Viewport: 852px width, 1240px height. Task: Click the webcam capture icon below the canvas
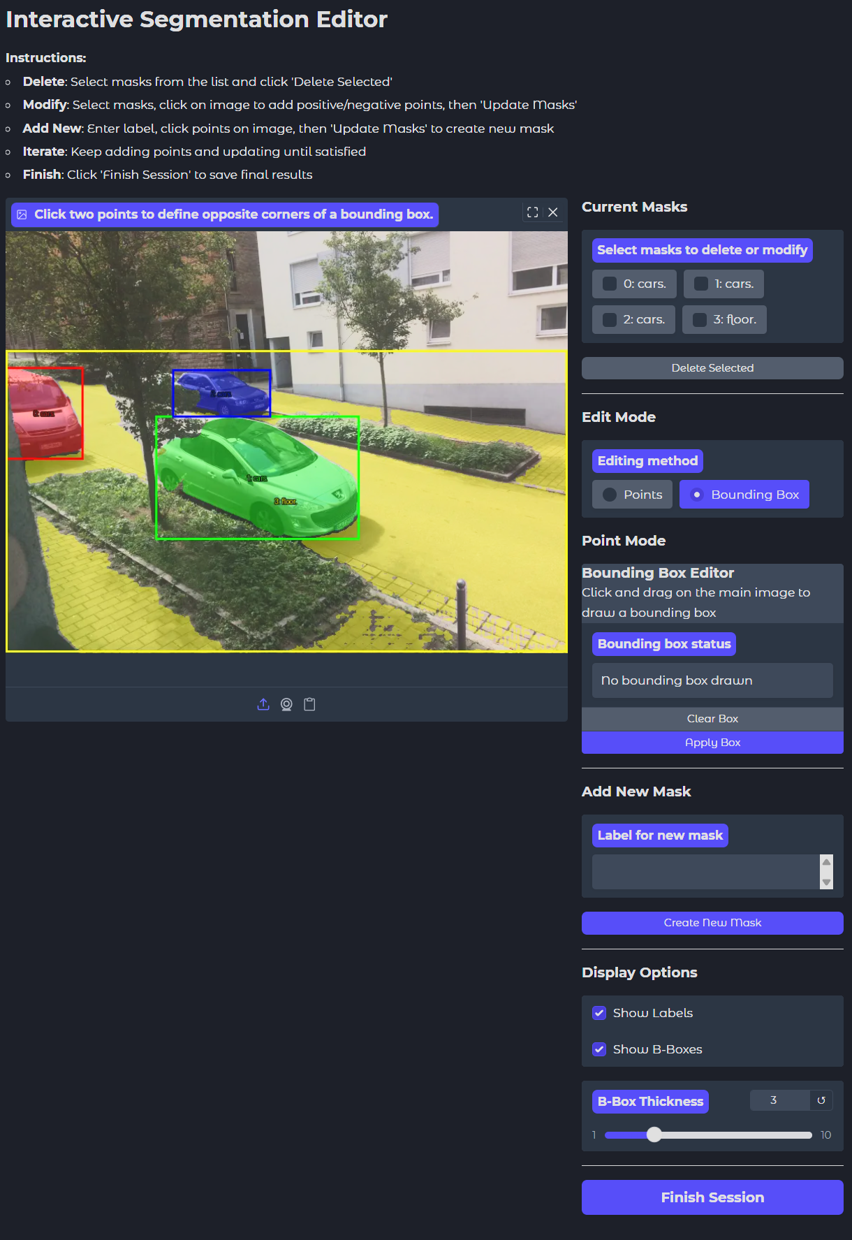(x=286, y=704)
